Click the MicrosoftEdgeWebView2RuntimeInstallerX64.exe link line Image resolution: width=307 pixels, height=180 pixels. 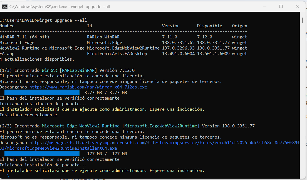click(58, 148)
